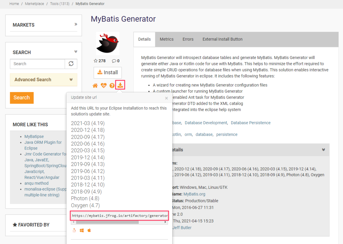The image size is (343, 244).
Task: Collapse the Search panel chevron
Action: tap(76, 52)
